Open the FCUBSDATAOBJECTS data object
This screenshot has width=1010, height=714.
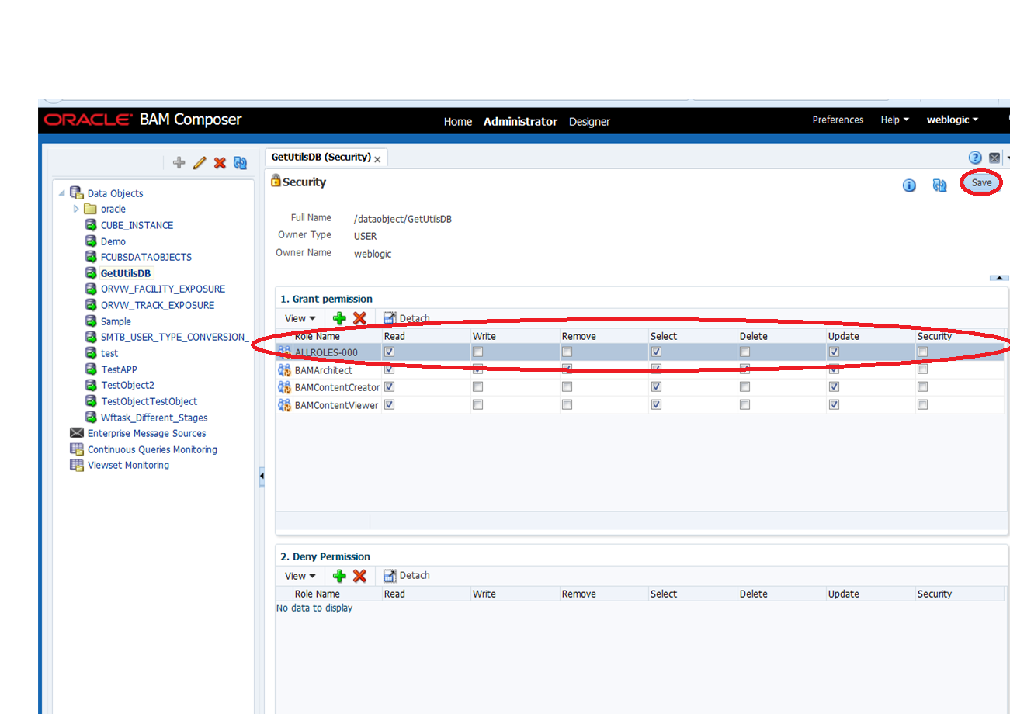146,257
